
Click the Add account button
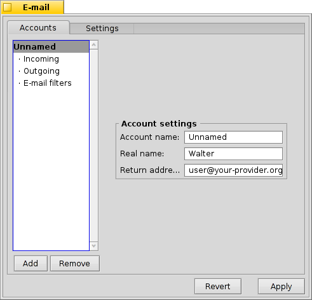coord(31,264)
